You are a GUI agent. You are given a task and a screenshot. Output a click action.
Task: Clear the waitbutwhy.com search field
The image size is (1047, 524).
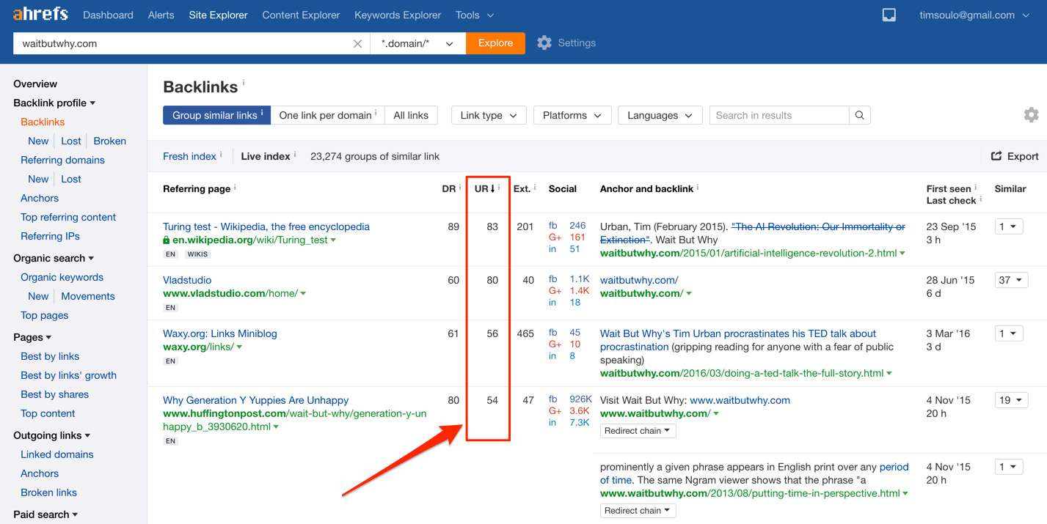tap(357, 44)
